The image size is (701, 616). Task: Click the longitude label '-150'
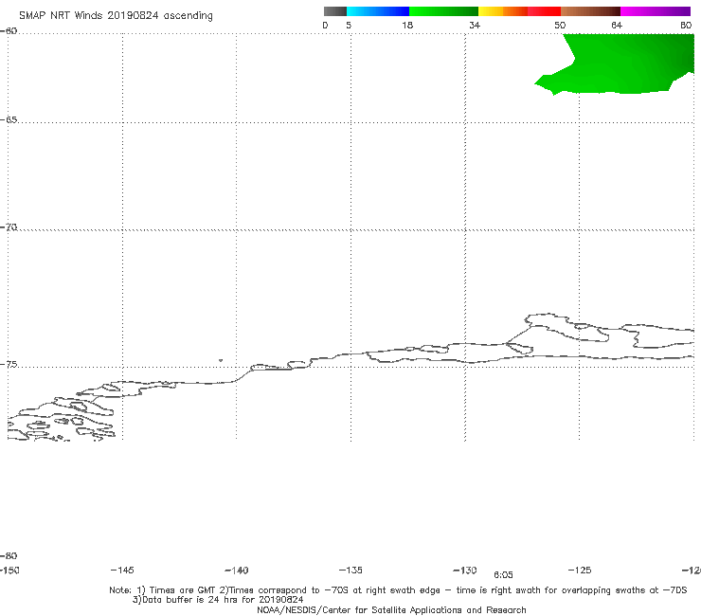click(9, 570)
